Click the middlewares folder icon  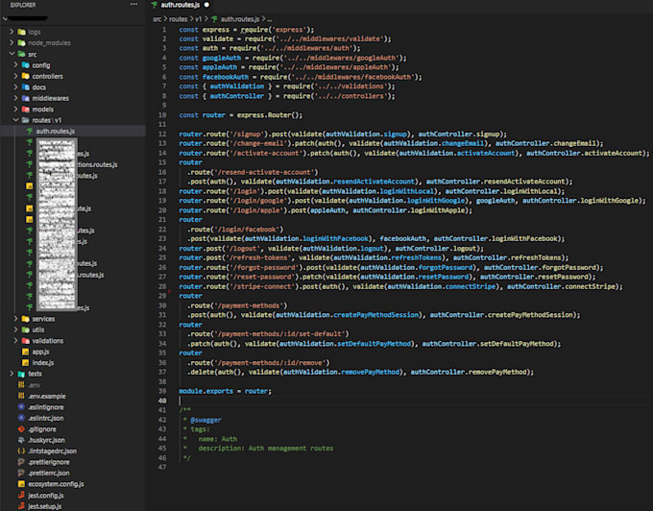(25, 98)
